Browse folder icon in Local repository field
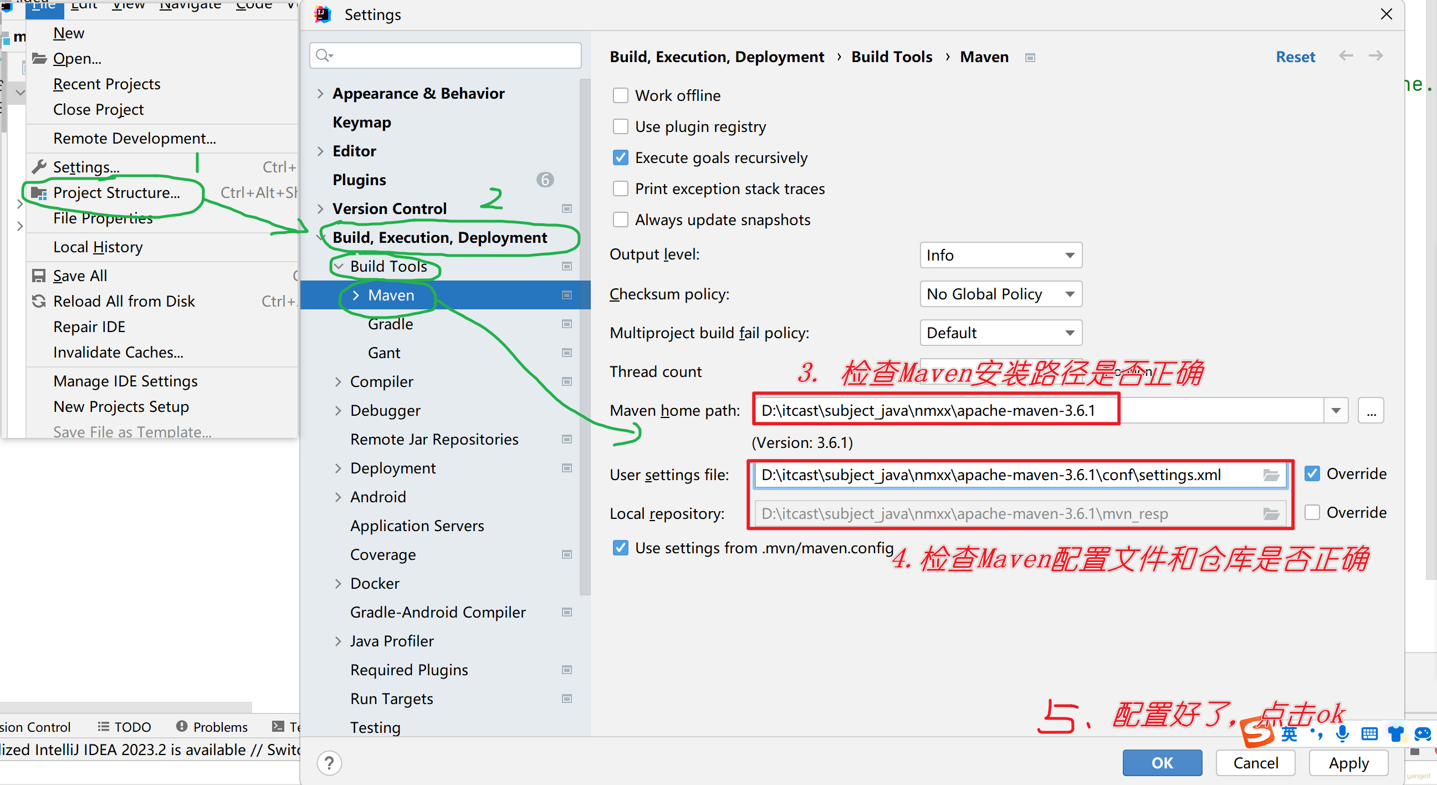Screen dimensions: 1437x785 (x=1271, y=513)
